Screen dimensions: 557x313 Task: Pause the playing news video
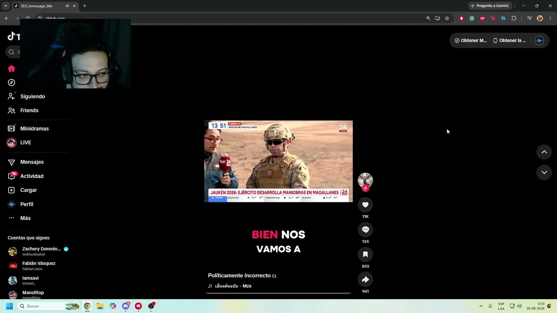pos(278,161)
